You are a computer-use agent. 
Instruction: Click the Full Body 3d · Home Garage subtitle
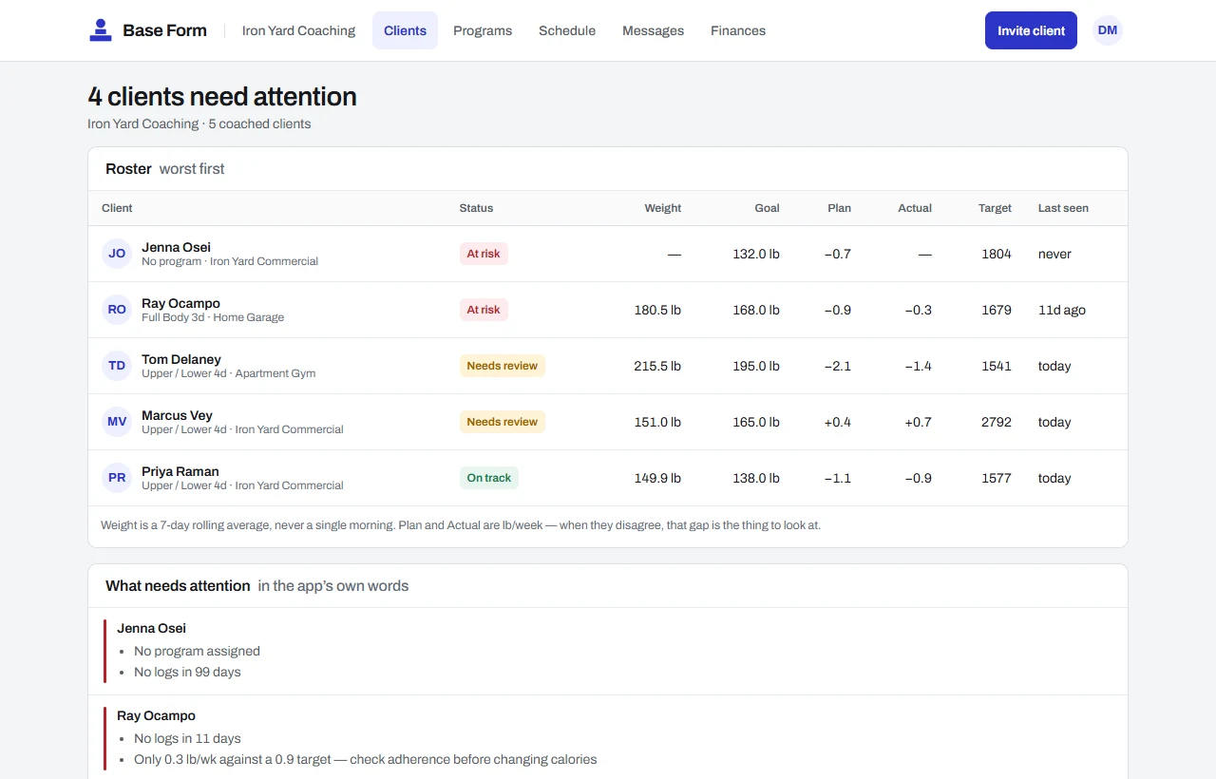point(213,317)
